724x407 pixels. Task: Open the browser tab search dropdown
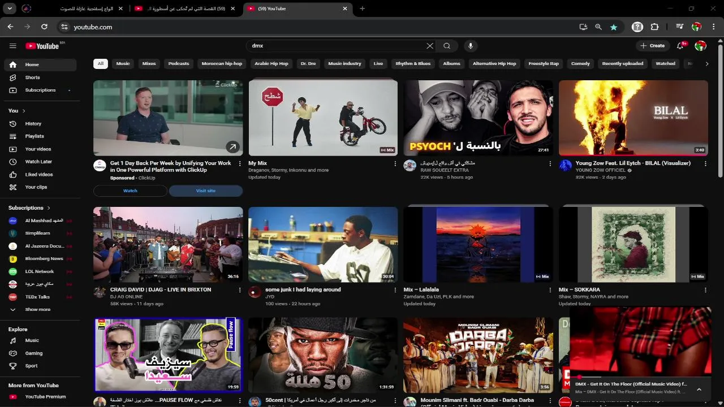pos(10,8)
